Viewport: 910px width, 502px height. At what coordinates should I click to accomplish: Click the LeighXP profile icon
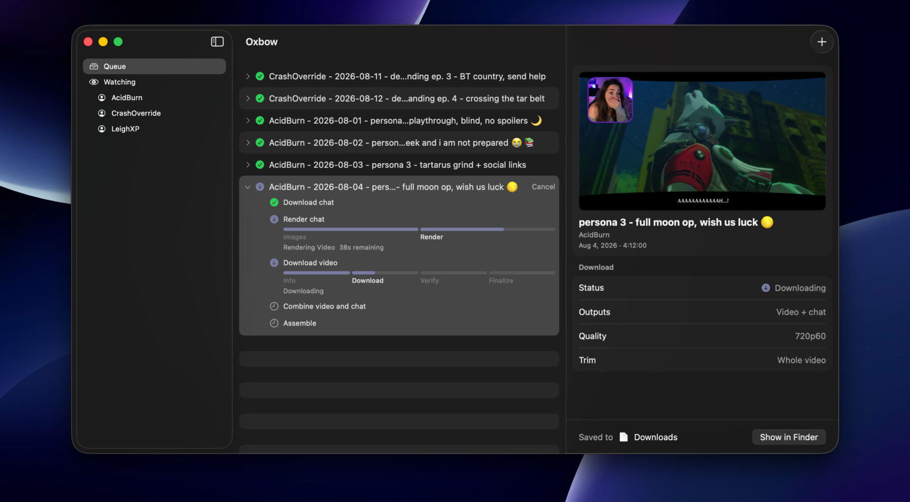102,129
